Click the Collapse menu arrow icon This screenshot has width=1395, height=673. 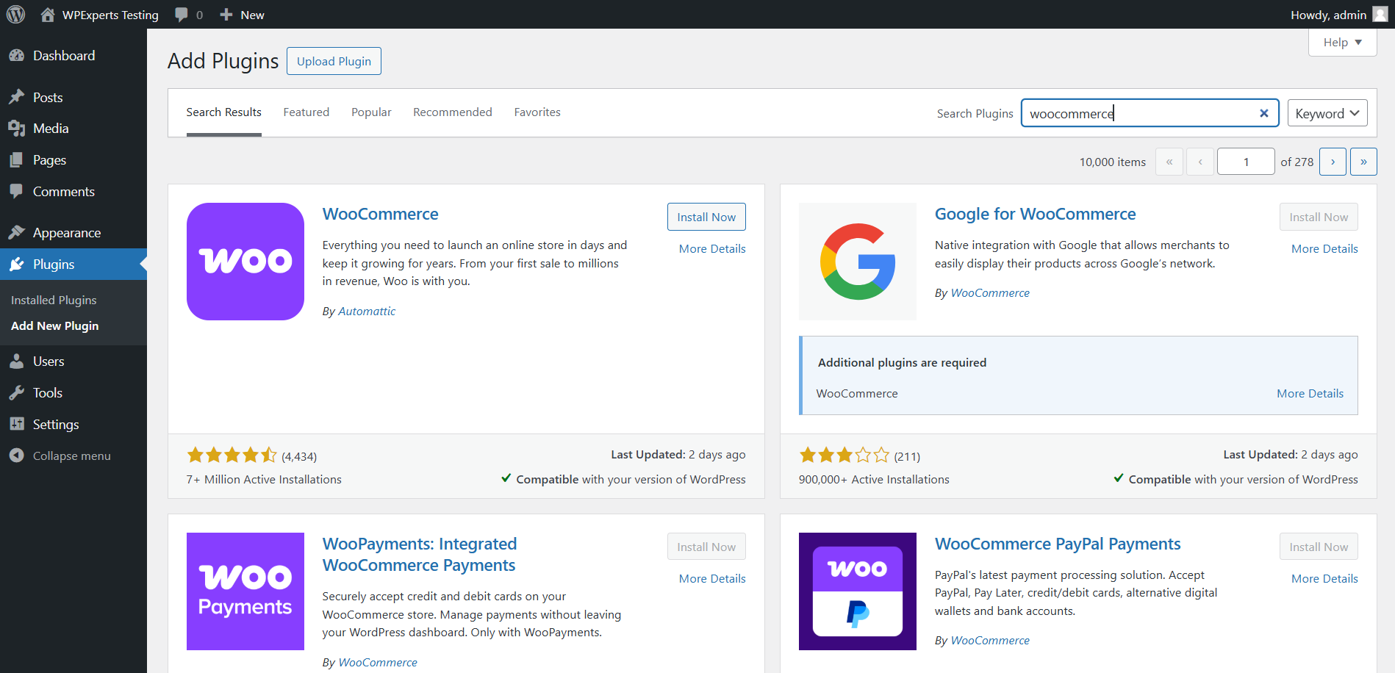coord(16,456)
